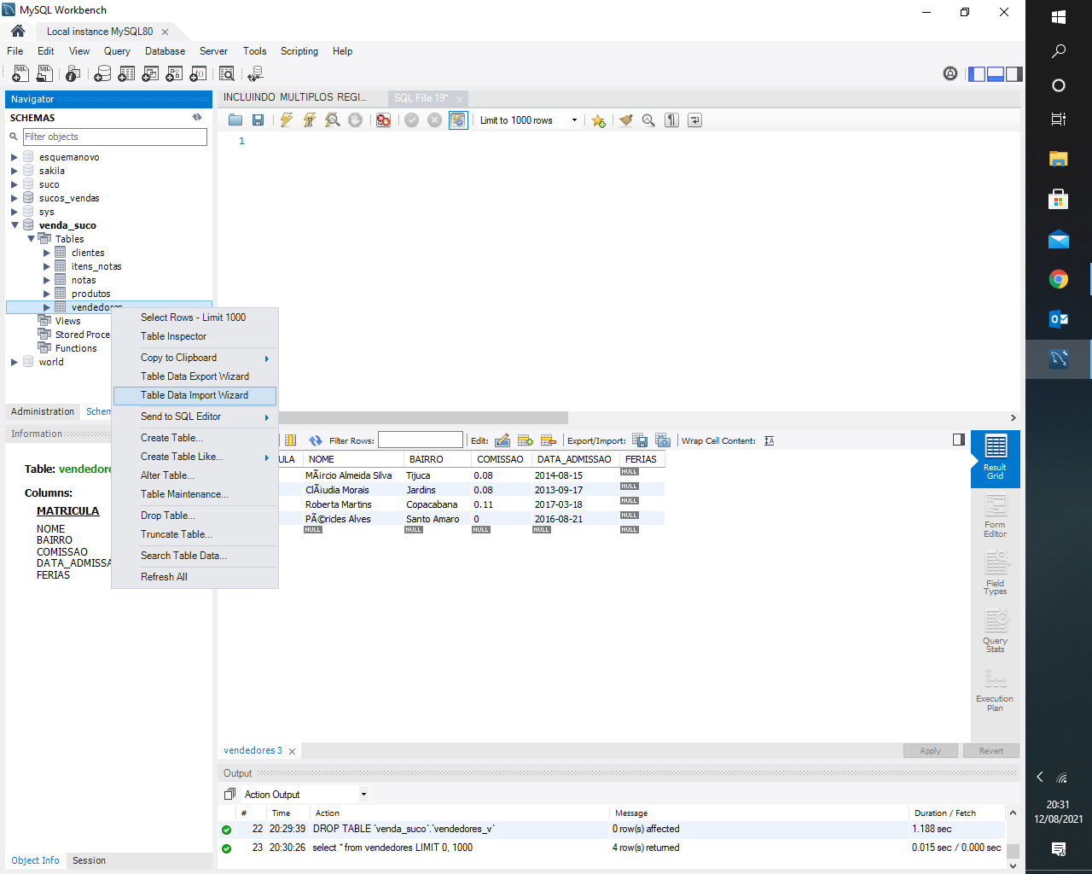Viewport: 1092px width, 874px height.
Task: Save script floppy disk icon
Action: pyautogui.click(x=258, y=120)
